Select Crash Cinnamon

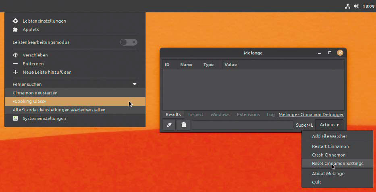(337, 155)
